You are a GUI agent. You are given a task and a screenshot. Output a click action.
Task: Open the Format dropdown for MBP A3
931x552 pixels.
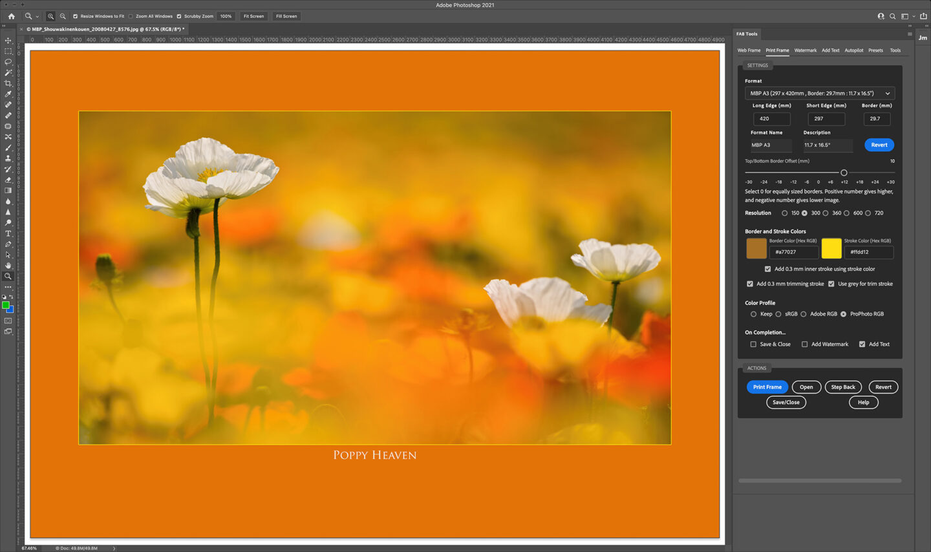[x=819, y=93]
